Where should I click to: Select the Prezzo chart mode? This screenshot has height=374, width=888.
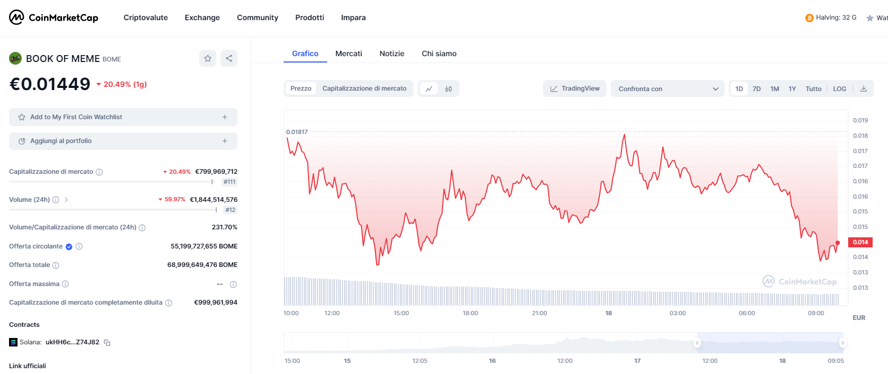301,88
